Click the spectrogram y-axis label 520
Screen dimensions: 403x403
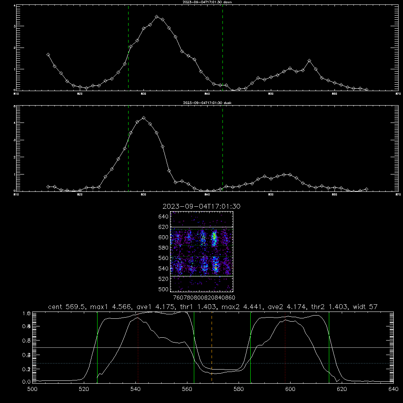pyautogui.click(x=163, y=279)
